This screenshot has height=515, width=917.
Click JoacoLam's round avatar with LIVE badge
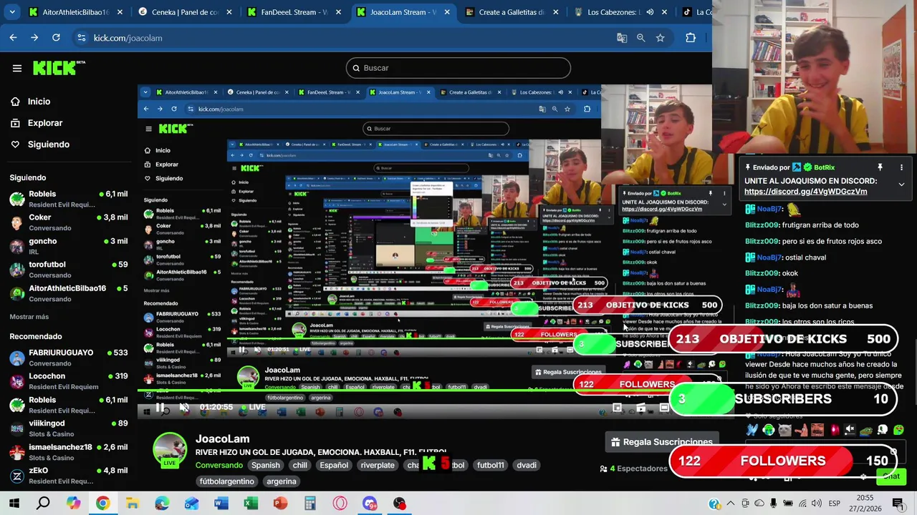pyautogui.click(x=170, y=450)
